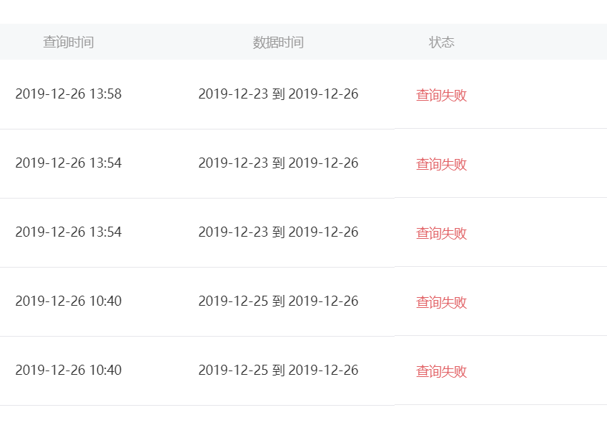The image size is (607, 423).
Task: Select the first 2019-12-26 10:40 query time
Action: coord(68,301)
